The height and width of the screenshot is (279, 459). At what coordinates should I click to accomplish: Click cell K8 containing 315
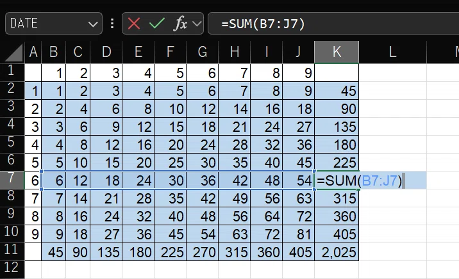tap(337, 198)
